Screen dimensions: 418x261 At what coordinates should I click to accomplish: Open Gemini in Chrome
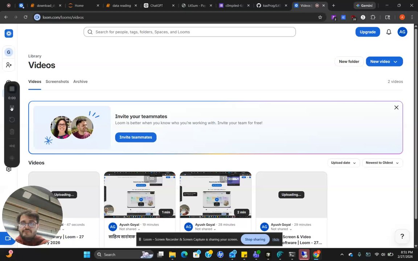[x=365, y=5]
